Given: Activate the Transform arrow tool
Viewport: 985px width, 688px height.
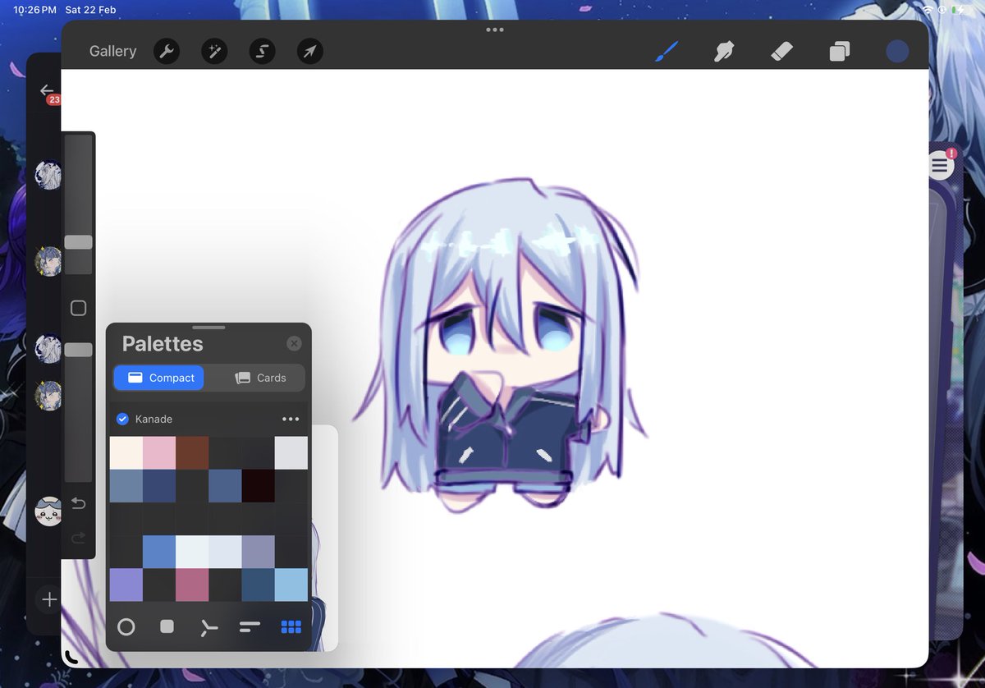Looking at the screenshot, I should (x=309, y=52).
